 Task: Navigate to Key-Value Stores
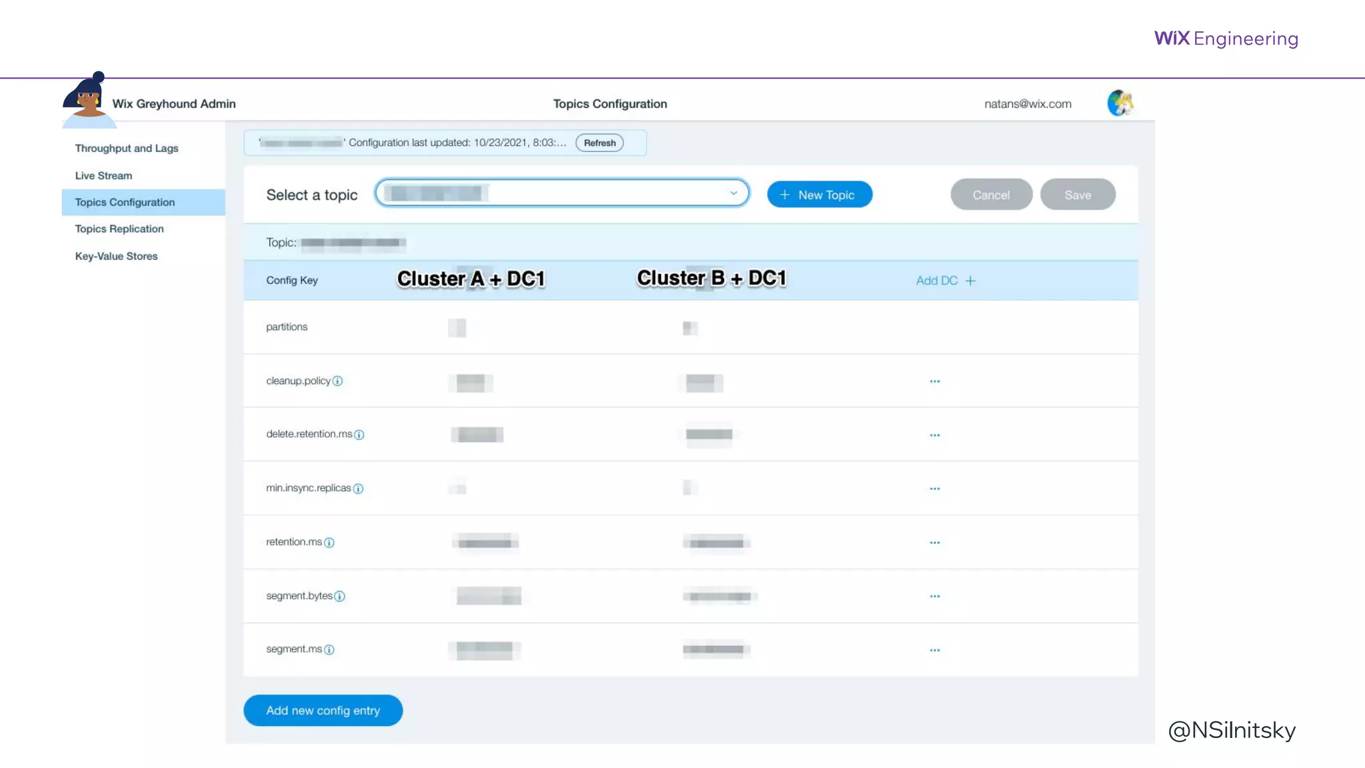(x=116, y=256)
